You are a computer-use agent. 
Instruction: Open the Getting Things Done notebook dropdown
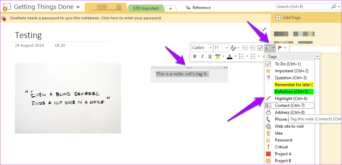pyautogui.click(x=78, y=7)
